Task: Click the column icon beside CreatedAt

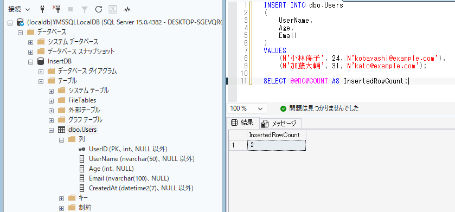Action: coord(82,188)
